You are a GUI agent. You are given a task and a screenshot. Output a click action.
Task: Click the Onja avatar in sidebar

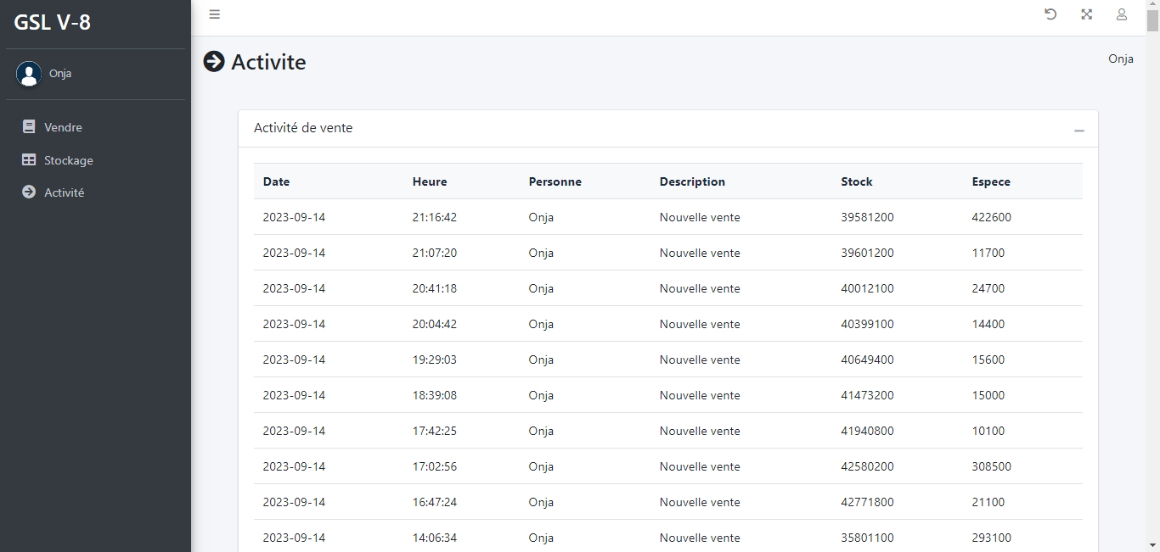click(x=29, y=74)
